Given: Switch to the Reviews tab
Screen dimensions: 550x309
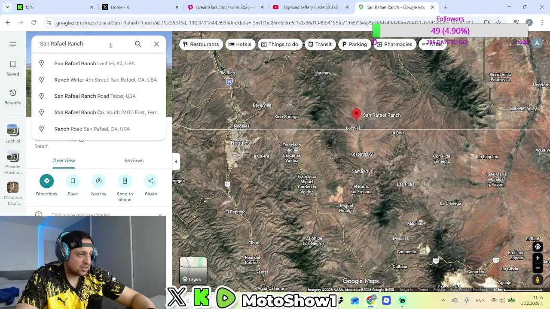Looking at the screenshot, I should pyautogui.click(x=134, y=161).
